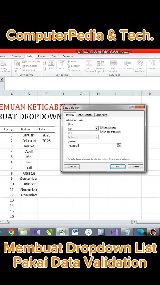Click the cell containing Agustus
160x285 pixels.
[x=29, y=173]
